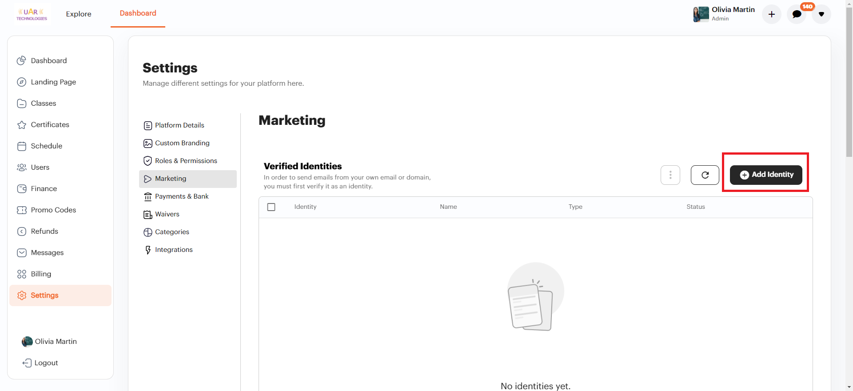This screenshot has width=853, height=391.
Task: Click the Settings gear icon
Action: click(x=21, y=295)
